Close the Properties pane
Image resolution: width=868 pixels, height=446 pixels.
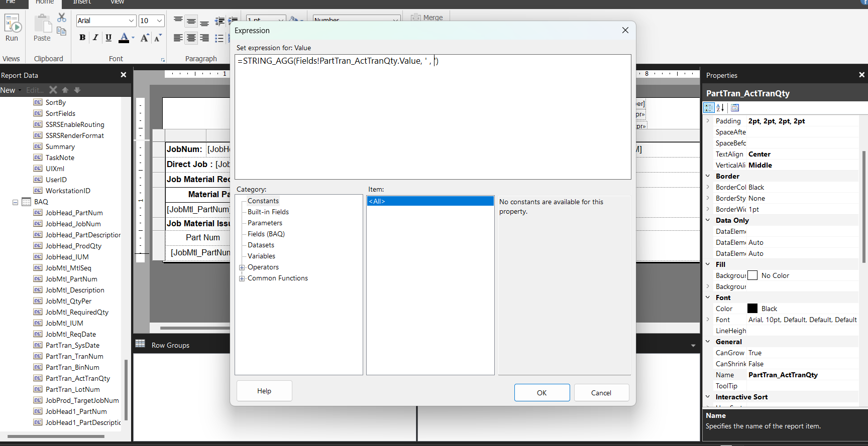tap(861, 75)
